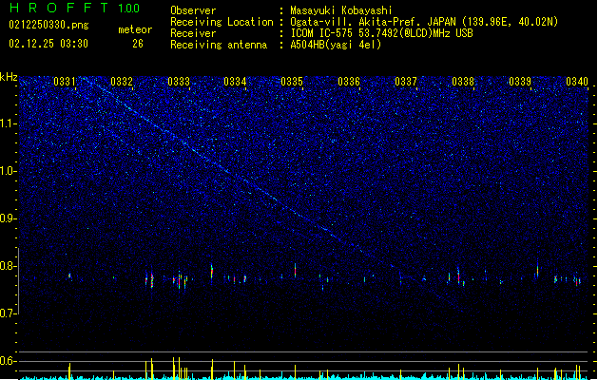Click the 0331 time marker
598x380 pixels.
click(65, 81)
